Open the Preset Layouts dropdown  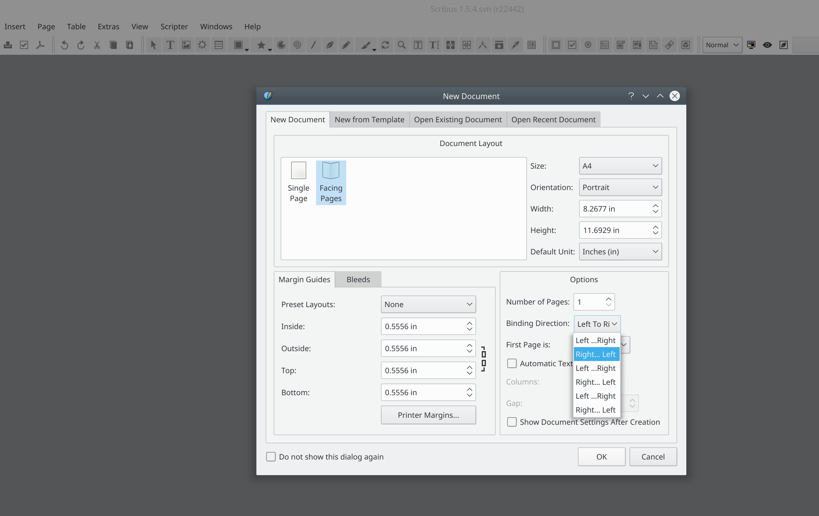(x=428, y=304)
